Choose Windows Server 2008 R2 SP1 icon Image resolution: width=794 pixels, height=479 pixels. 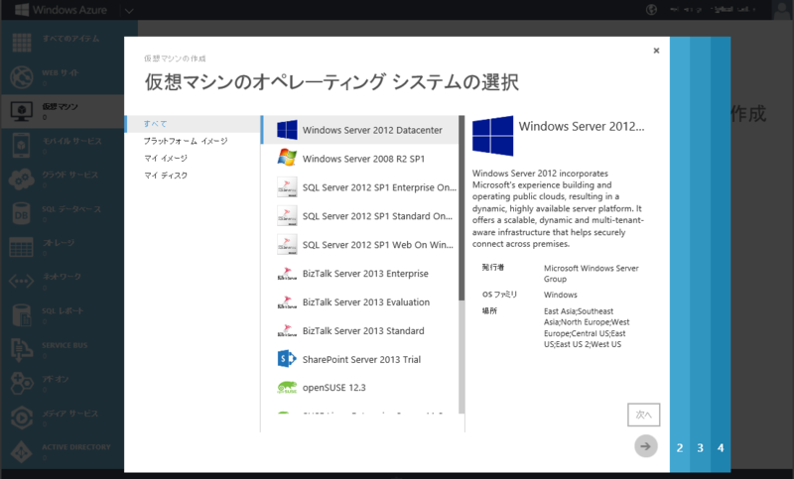pyautogui.click(x=287, y=158)
